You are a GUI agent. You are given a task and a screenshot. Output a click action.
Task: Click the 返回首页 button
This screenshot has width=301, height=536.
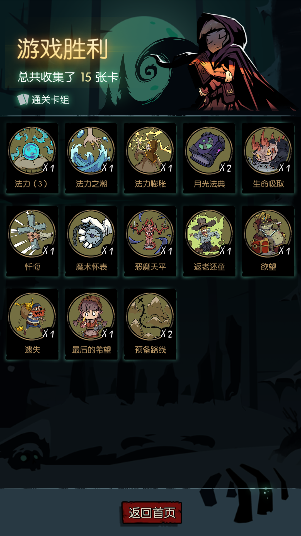[x=152, y=513]
